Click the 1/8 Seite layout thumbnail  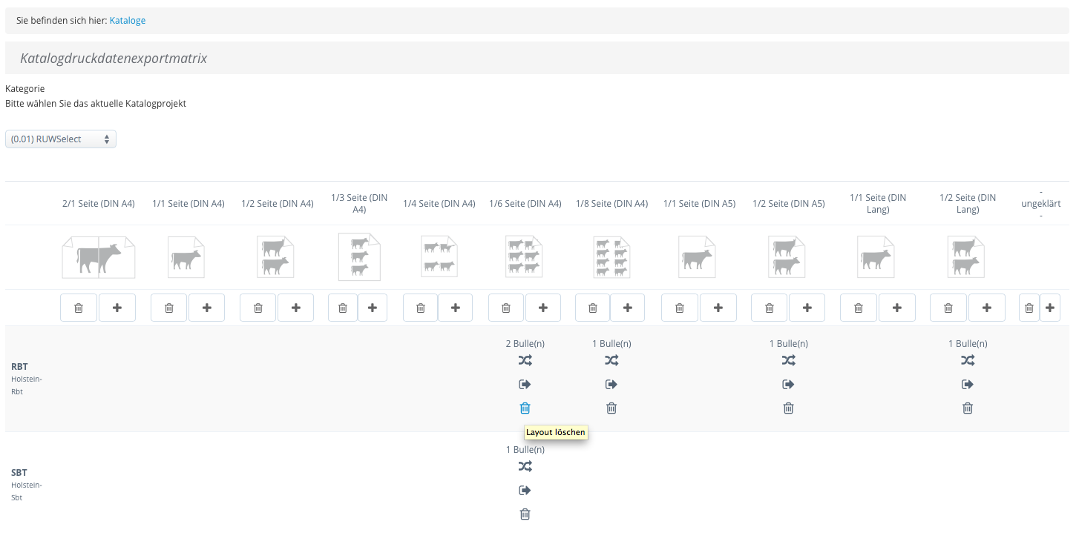(x=611, y=257)
